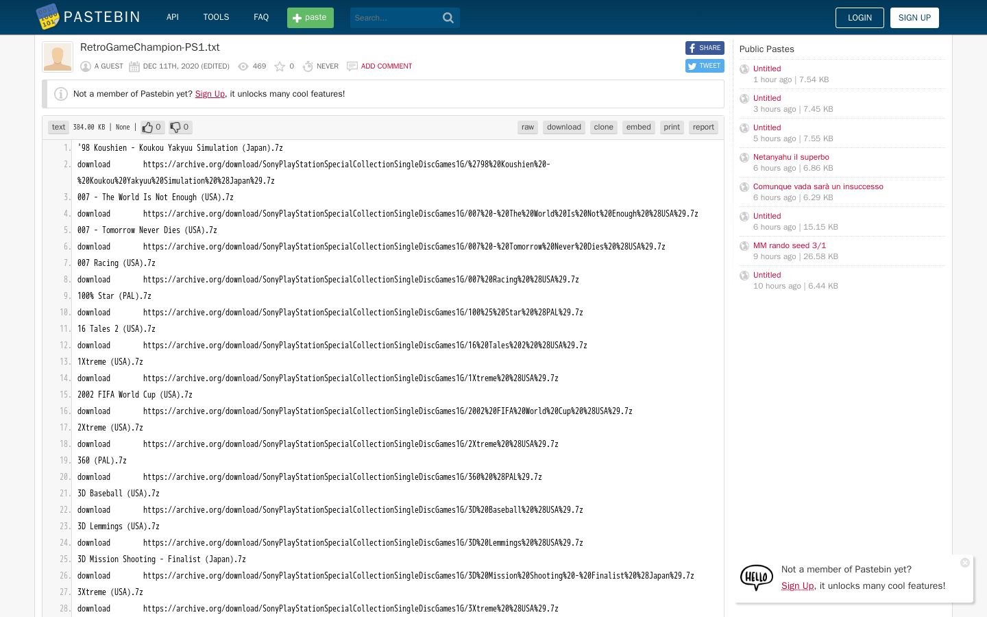
Task: Click globe icon beside Netanyahu il superbo
Action: [744, 158]
